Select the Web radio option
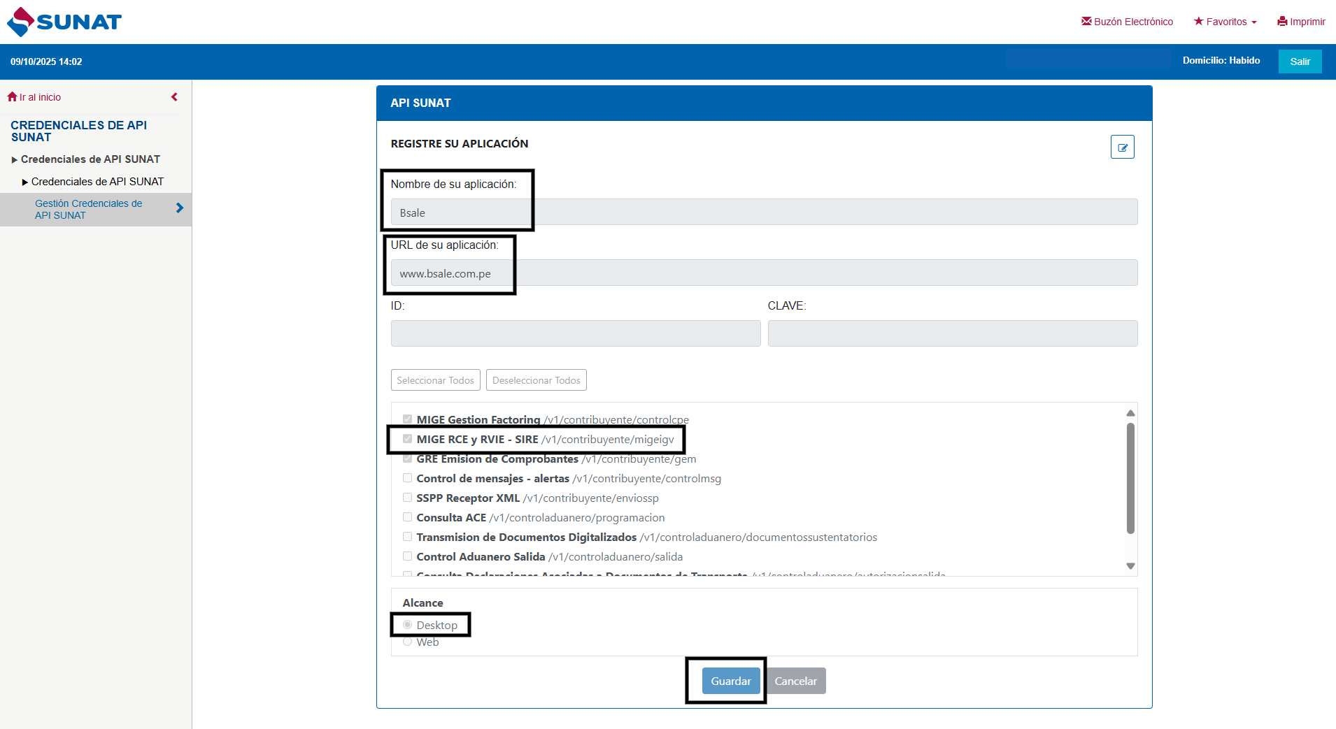This screenshot has width=1336, height=729. pyautogui.click(x=407, y=642)
